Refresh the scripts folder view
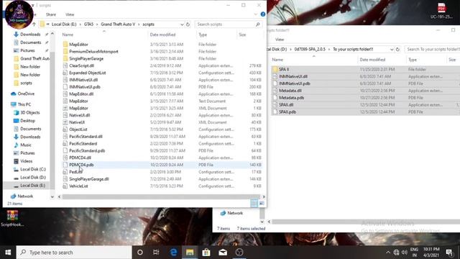The image size is (460, 259). tap(188, 24)
